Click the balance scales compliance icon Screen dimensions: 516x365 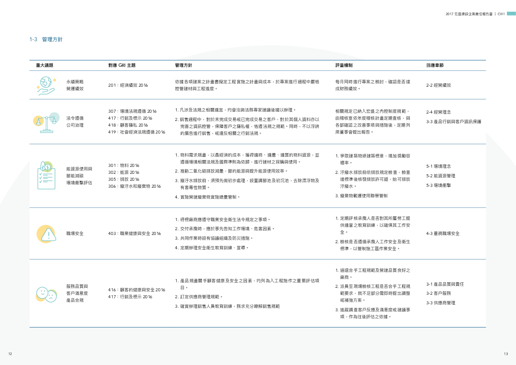point(46,121)
